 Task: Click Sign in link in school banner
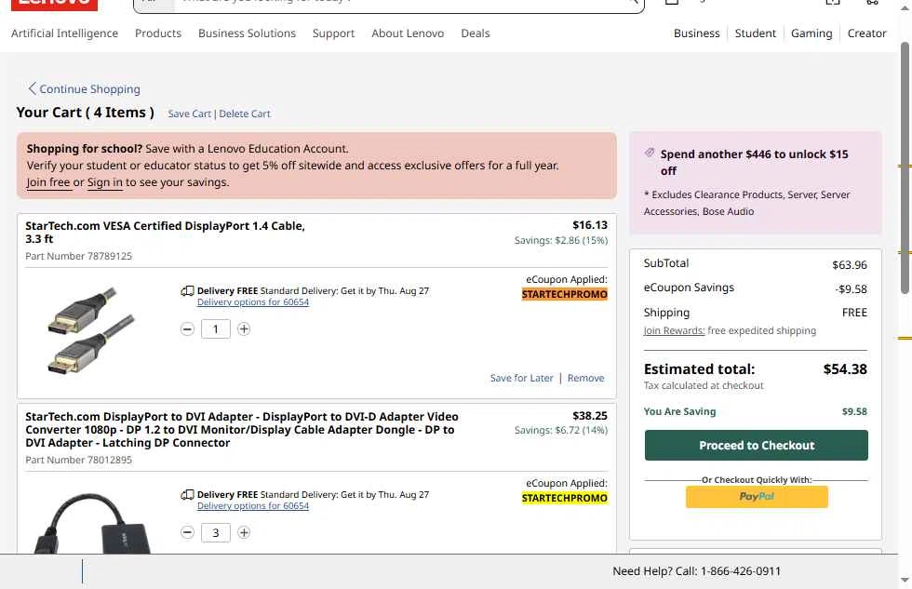tap(104, 182)
